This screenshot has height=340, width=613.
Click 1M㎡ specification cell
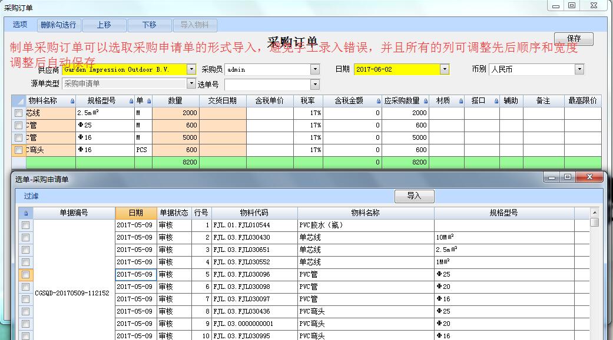(x=504, y=262)
